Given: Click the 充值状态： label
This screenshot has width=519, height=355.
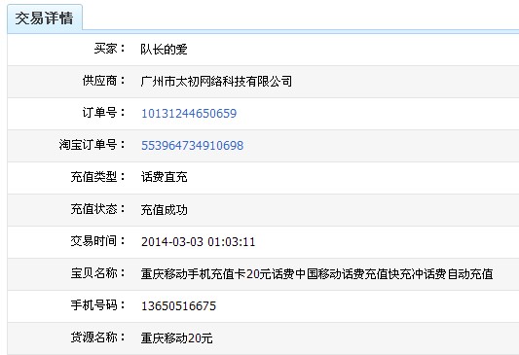Looking at the screenshot, I should [98, 209].
